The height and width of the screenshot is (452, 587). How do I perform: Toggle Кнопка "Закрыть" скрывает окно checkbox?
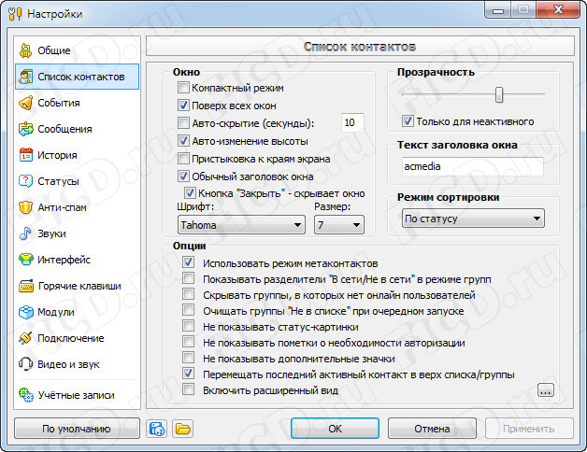coord(190,193)
